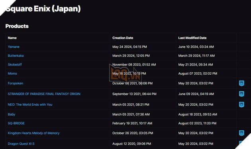Select modified date May 21 2024, 05:34 AM
The width and height of the screenshot is (251, 149).
point(196,65)
